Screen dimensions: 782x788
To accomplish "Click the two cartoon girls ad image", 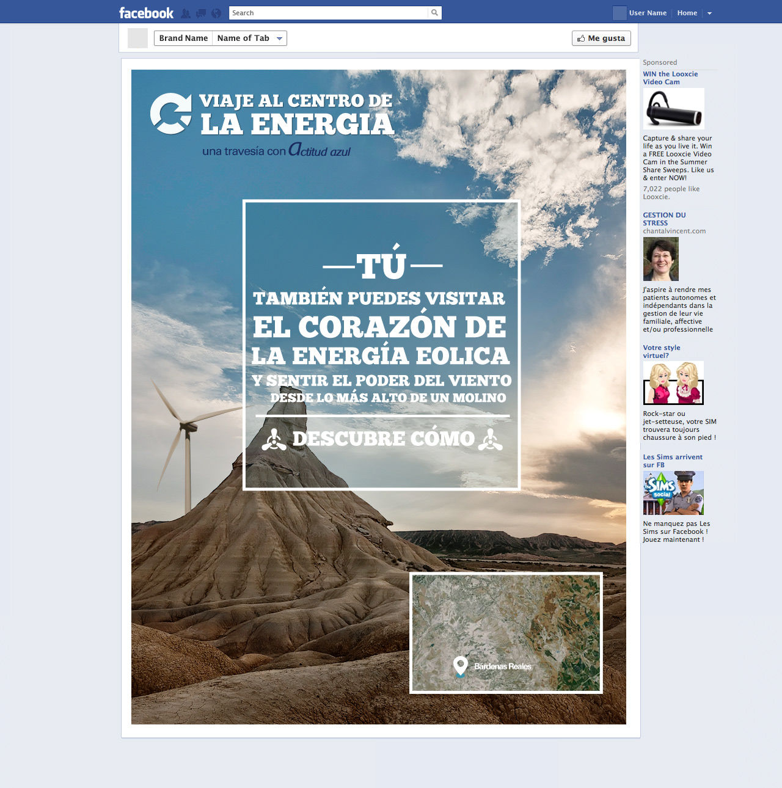I will 673,383.
